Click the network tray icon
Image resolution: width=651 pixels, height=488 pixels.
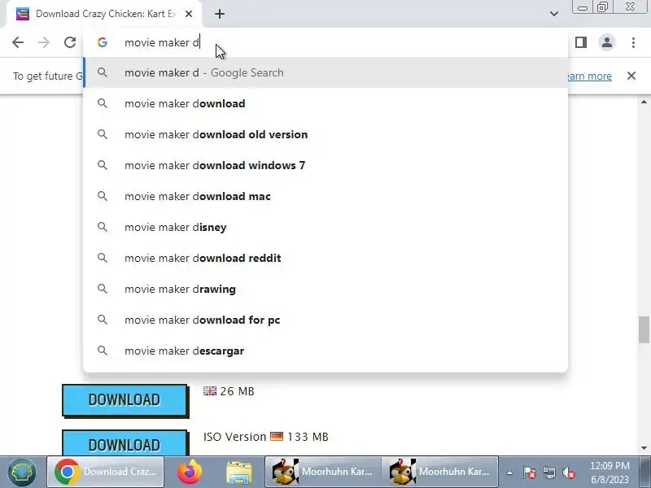(549, 473)
